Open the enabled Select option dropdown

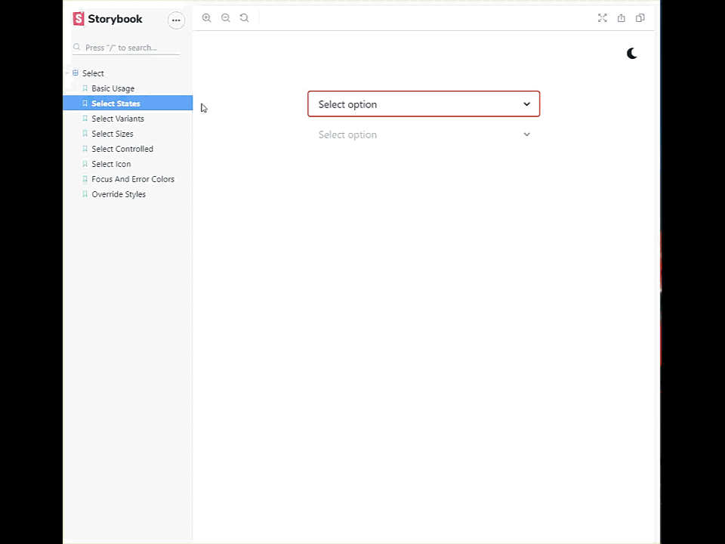pos(423,104)
